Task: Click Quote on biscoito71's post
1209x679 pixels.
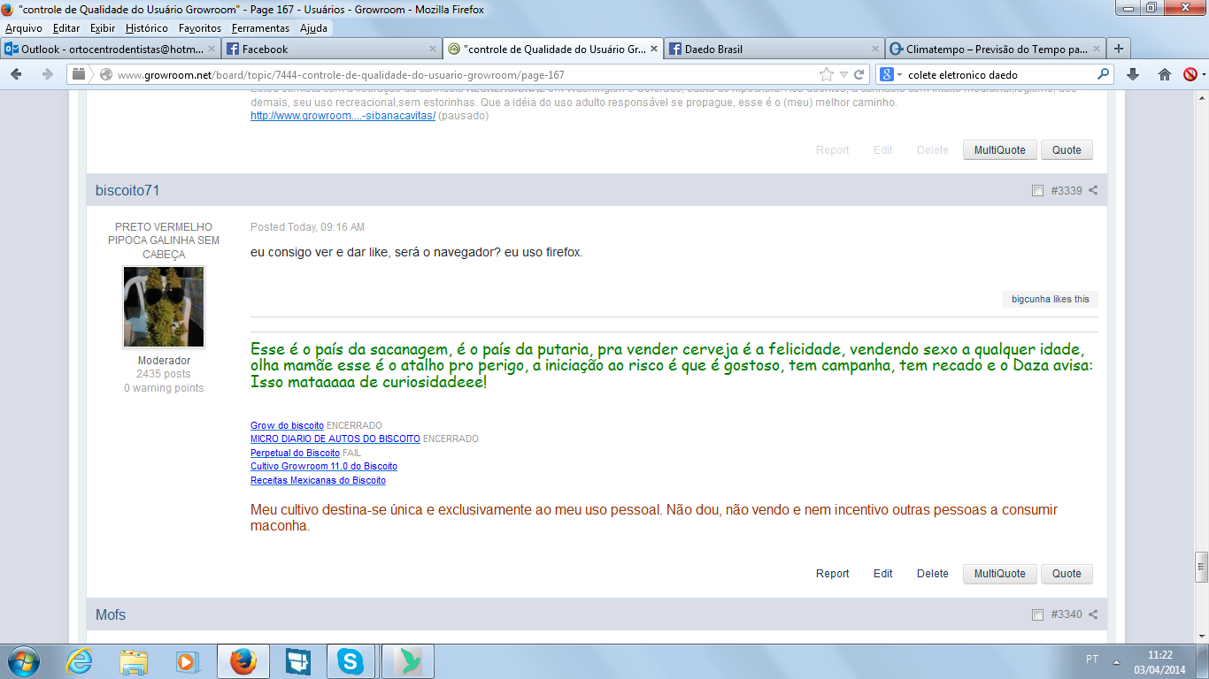Action: pos(1067,574)
